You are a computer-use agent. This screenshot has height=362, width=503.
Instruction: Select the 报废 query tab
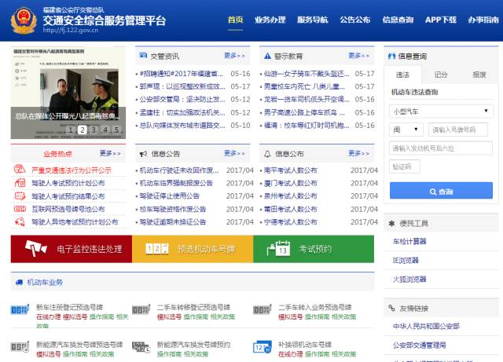coord(479,75)
